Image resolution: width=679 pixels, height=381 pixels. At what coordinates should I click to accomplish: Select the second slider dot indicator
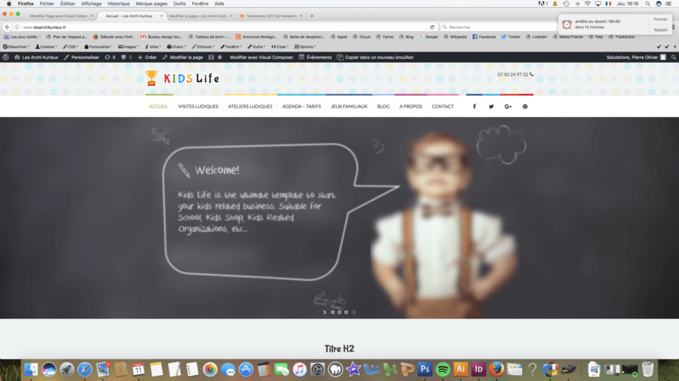339,312
